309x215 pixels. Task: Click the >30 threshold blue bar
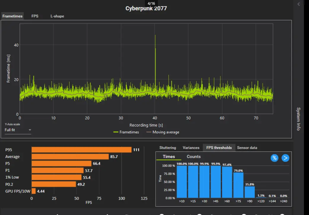[x=204, y=182]
